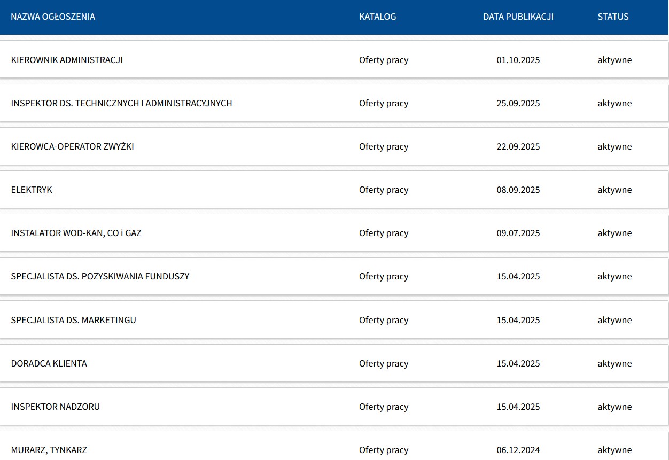669x460 pixels.
Task: Open the SPECJALISTA DS. MARKETINGU offer
Action: (73, 320)
